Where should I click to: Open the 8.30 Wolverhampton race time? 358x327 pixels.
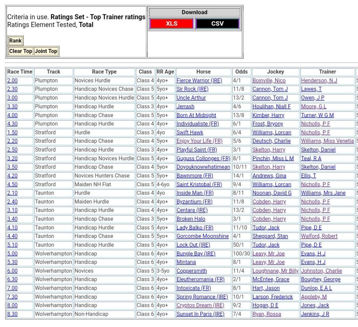pos(12,314)
